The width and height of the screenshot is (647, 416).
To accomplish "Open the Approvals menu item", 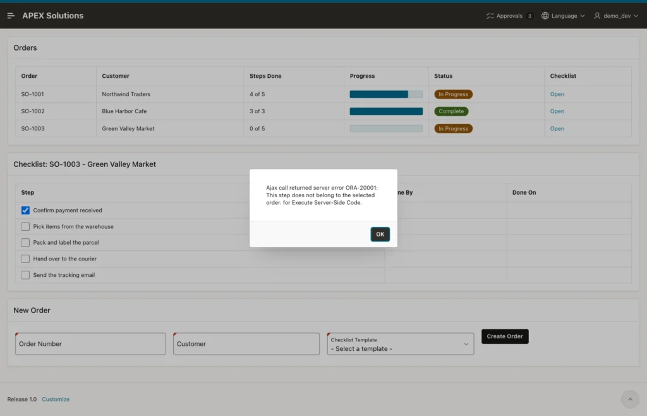I will tap(509, 16).
